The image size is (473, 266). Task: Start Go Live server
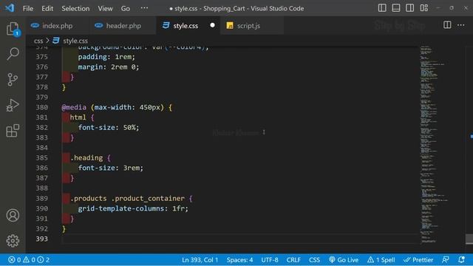(x=344, y=259)
